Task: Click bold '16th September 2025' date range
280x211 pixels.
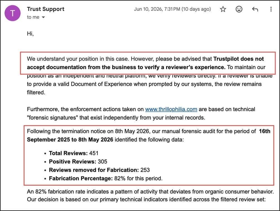Action: 149,135
